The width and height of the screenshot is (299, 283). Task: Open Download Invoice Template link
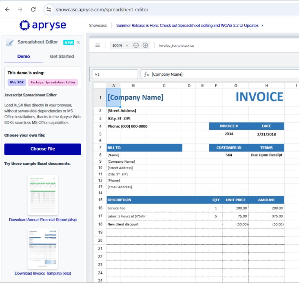(x=43, y=273)
